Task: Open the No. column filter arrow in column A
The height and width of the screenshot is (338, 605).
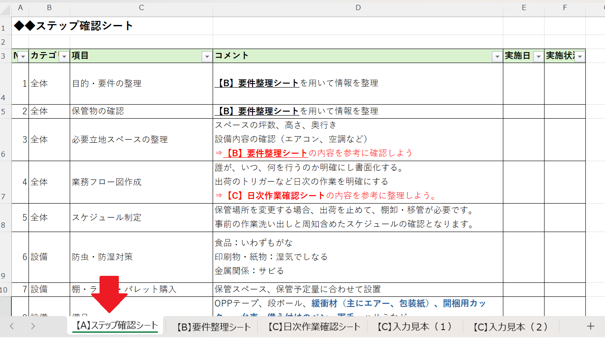Action: [23, 56]
